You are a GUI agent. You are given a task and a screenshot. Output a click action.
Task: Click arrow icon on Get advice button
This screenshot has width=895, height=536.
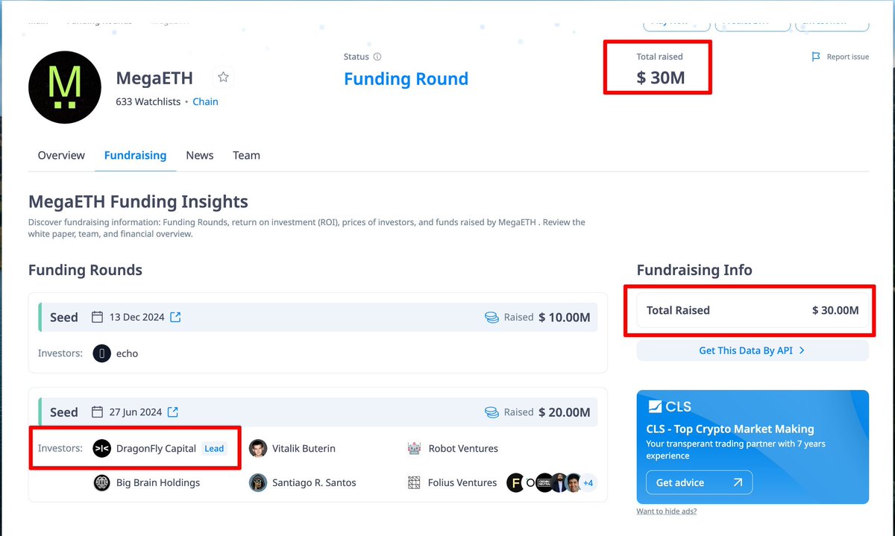coord(738,482)
